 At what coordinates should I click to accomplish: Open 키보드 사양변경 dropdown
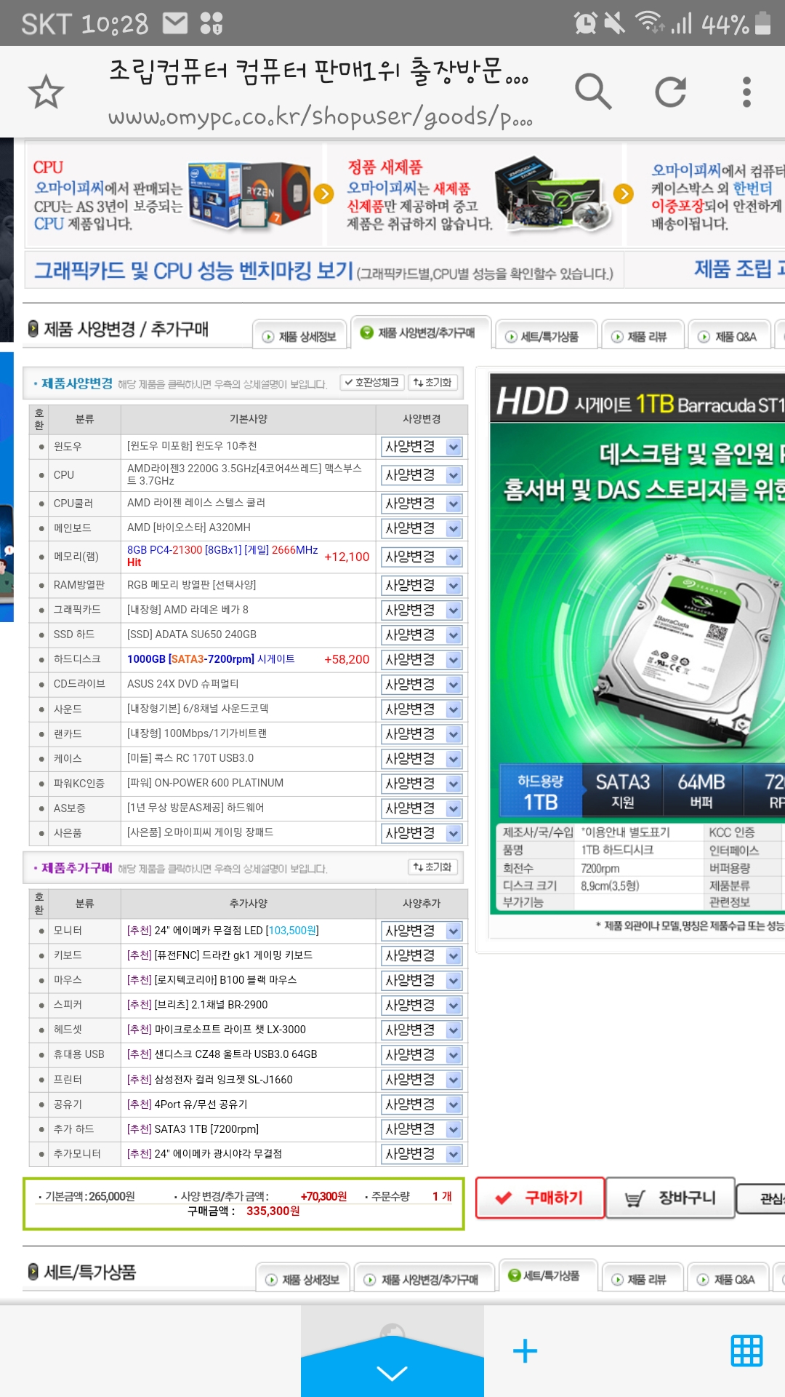coord(422,956)
